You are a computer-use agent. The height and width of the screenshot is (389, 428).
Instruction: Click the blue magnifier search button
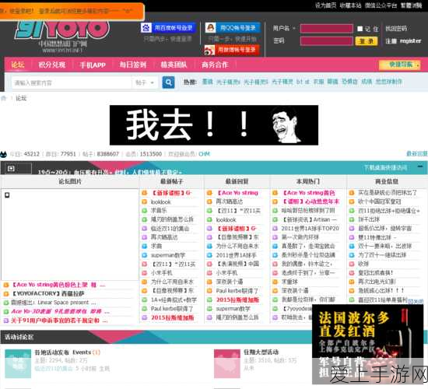click(168, 82)
